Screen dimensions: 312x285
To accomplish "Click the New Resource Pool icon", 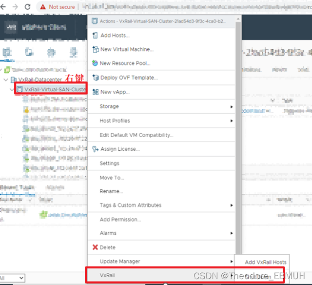I will [95, 63].
